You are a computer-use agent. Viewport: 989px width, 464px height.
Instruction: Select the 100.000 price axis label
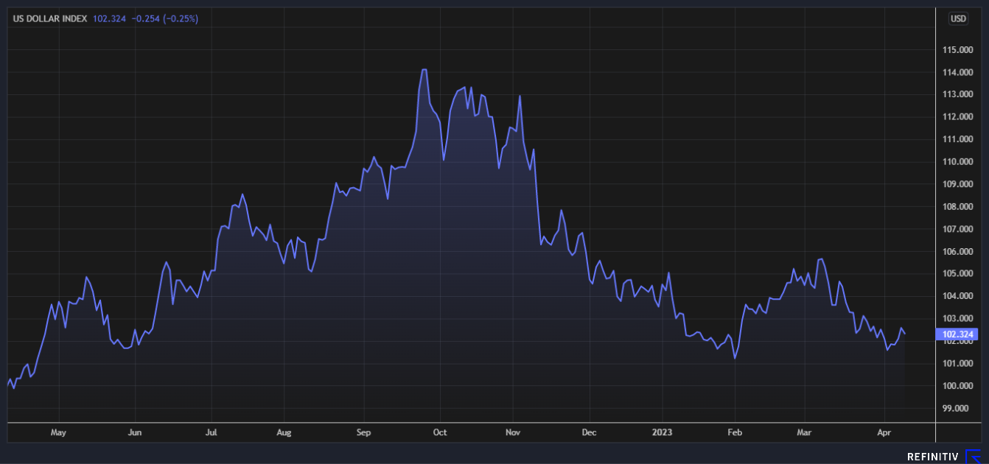click(x=957, y=386)
